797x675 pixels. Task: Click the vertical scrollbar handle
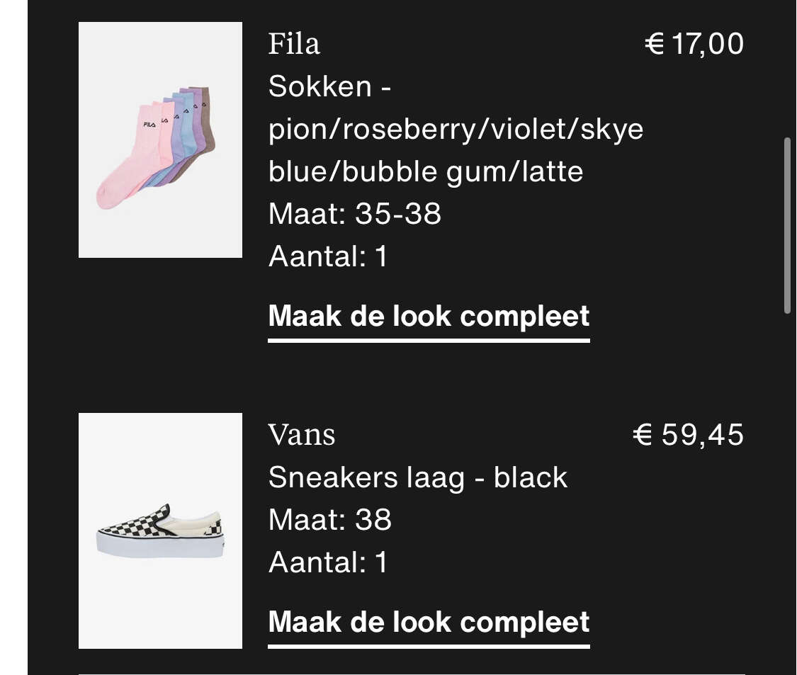pos(787,226)
